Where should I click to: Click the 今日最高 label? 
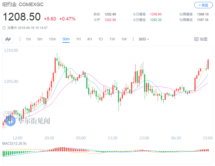click(x=139, y=14)
